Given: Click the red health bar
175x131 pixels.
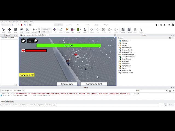Looking at the screenshot, I should coord(36,51).
